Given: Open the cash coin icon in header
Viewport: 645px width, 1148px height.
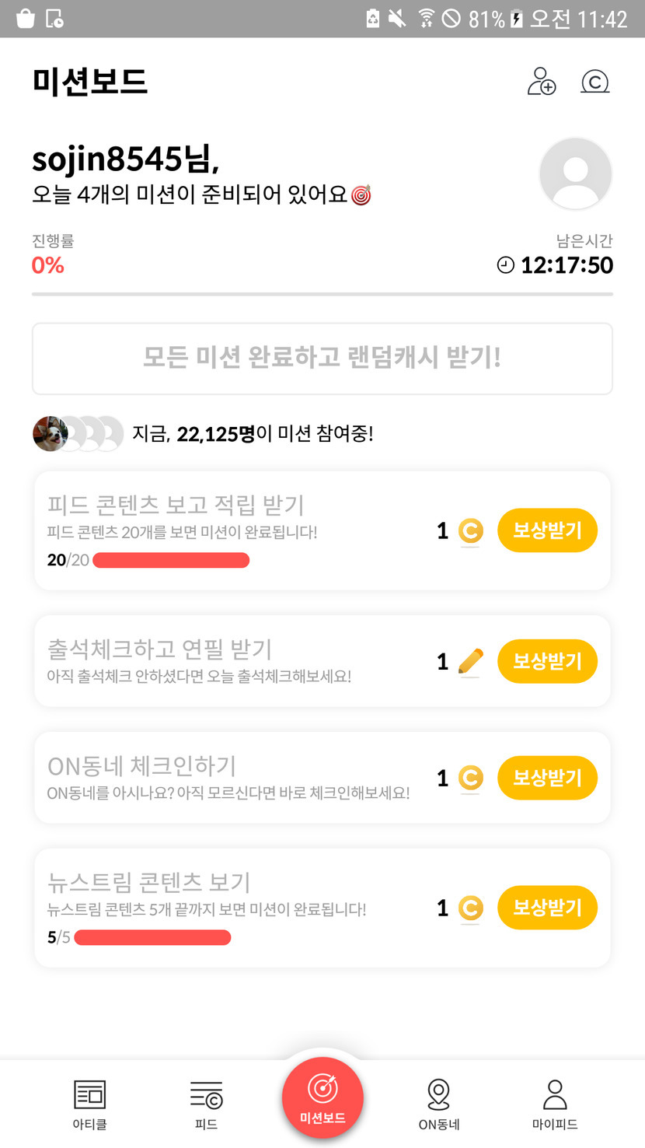Looking at the screenshot, I should coord(594,82).
